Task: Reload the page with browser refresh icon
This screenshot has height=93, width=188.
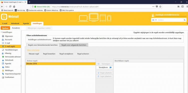Action: pyautogui.click(x=10, y=6)
